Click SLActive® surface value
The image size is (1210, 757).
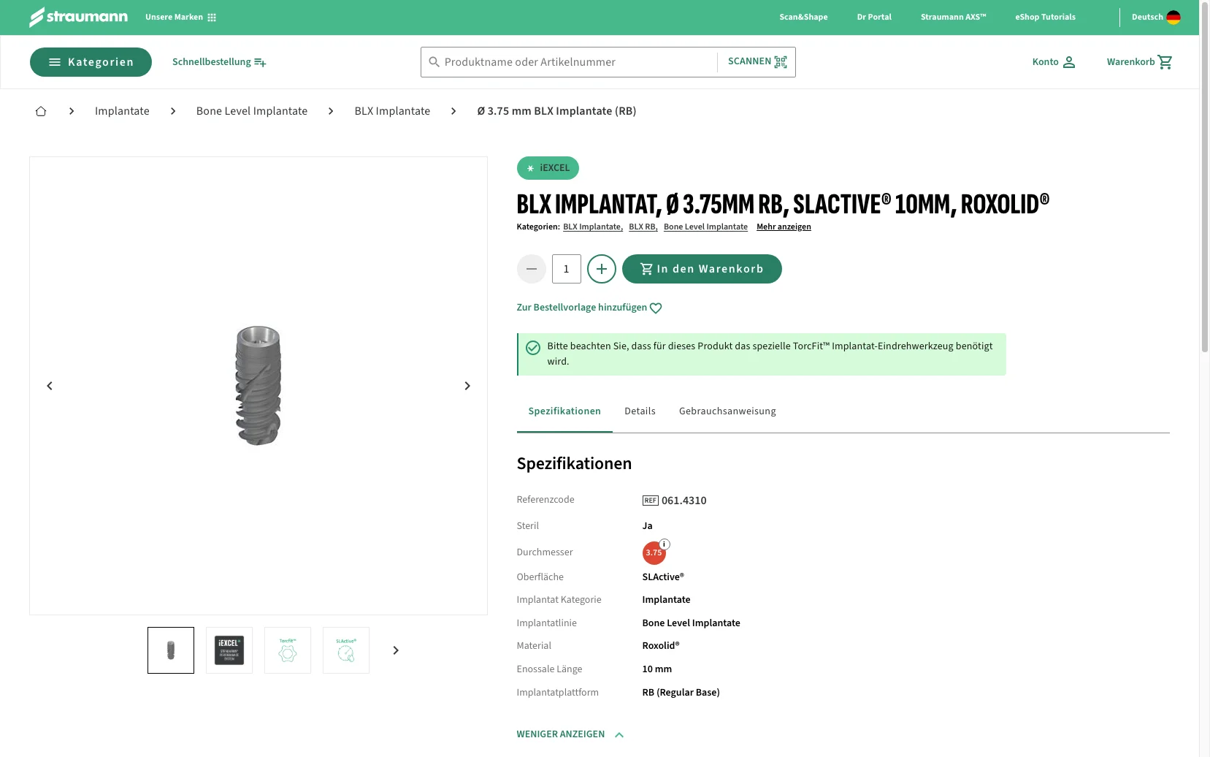tap(663, 577)
